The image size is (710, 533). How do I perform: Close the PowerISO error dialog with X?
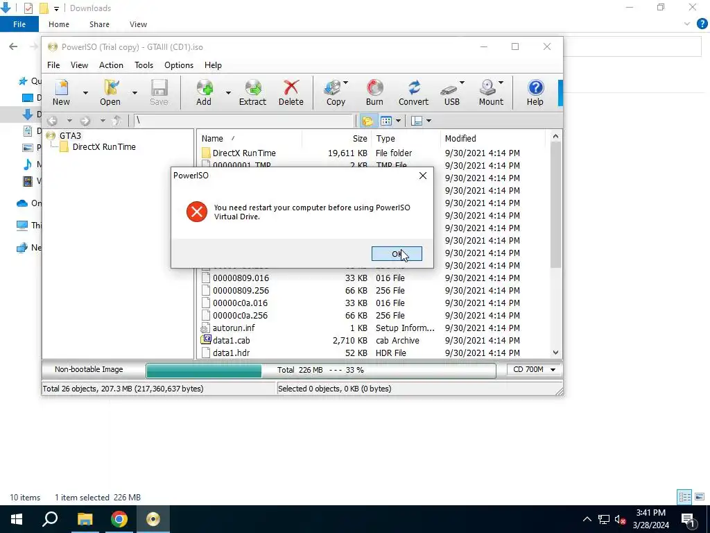(x=422, y=176)
